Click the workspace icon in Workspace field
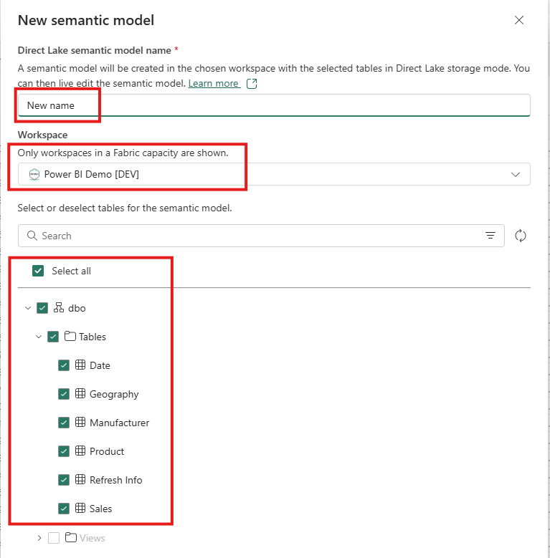The image size is (550, 558). 34,174
